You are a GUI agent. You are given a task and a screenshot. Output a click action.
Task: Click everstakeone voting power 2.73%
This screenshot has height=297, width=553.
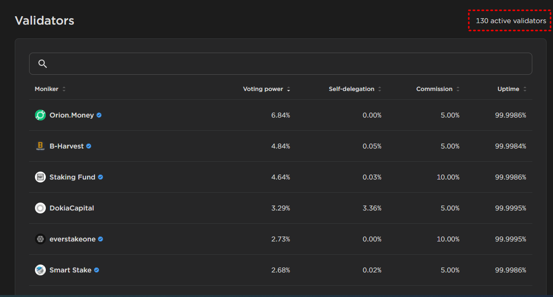(x=281, y=239)
